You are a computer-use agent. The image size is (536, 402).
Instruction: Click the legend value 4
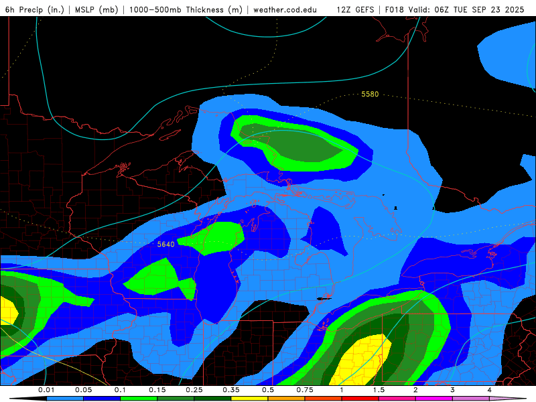click(x=490, y=390)
